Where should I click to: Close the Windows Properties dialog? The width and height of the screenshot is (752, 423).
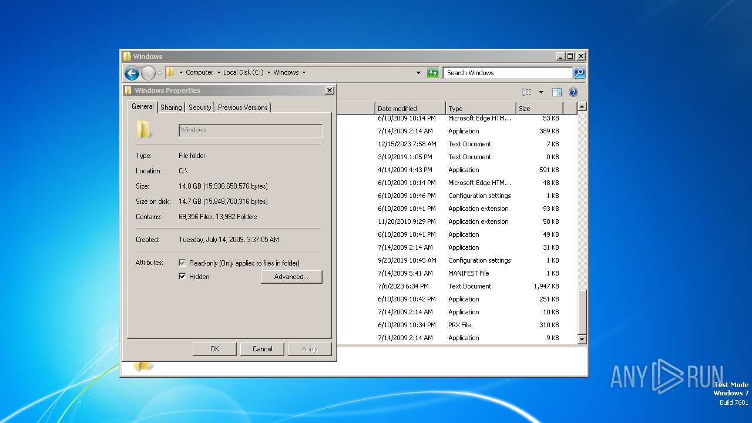330,90
